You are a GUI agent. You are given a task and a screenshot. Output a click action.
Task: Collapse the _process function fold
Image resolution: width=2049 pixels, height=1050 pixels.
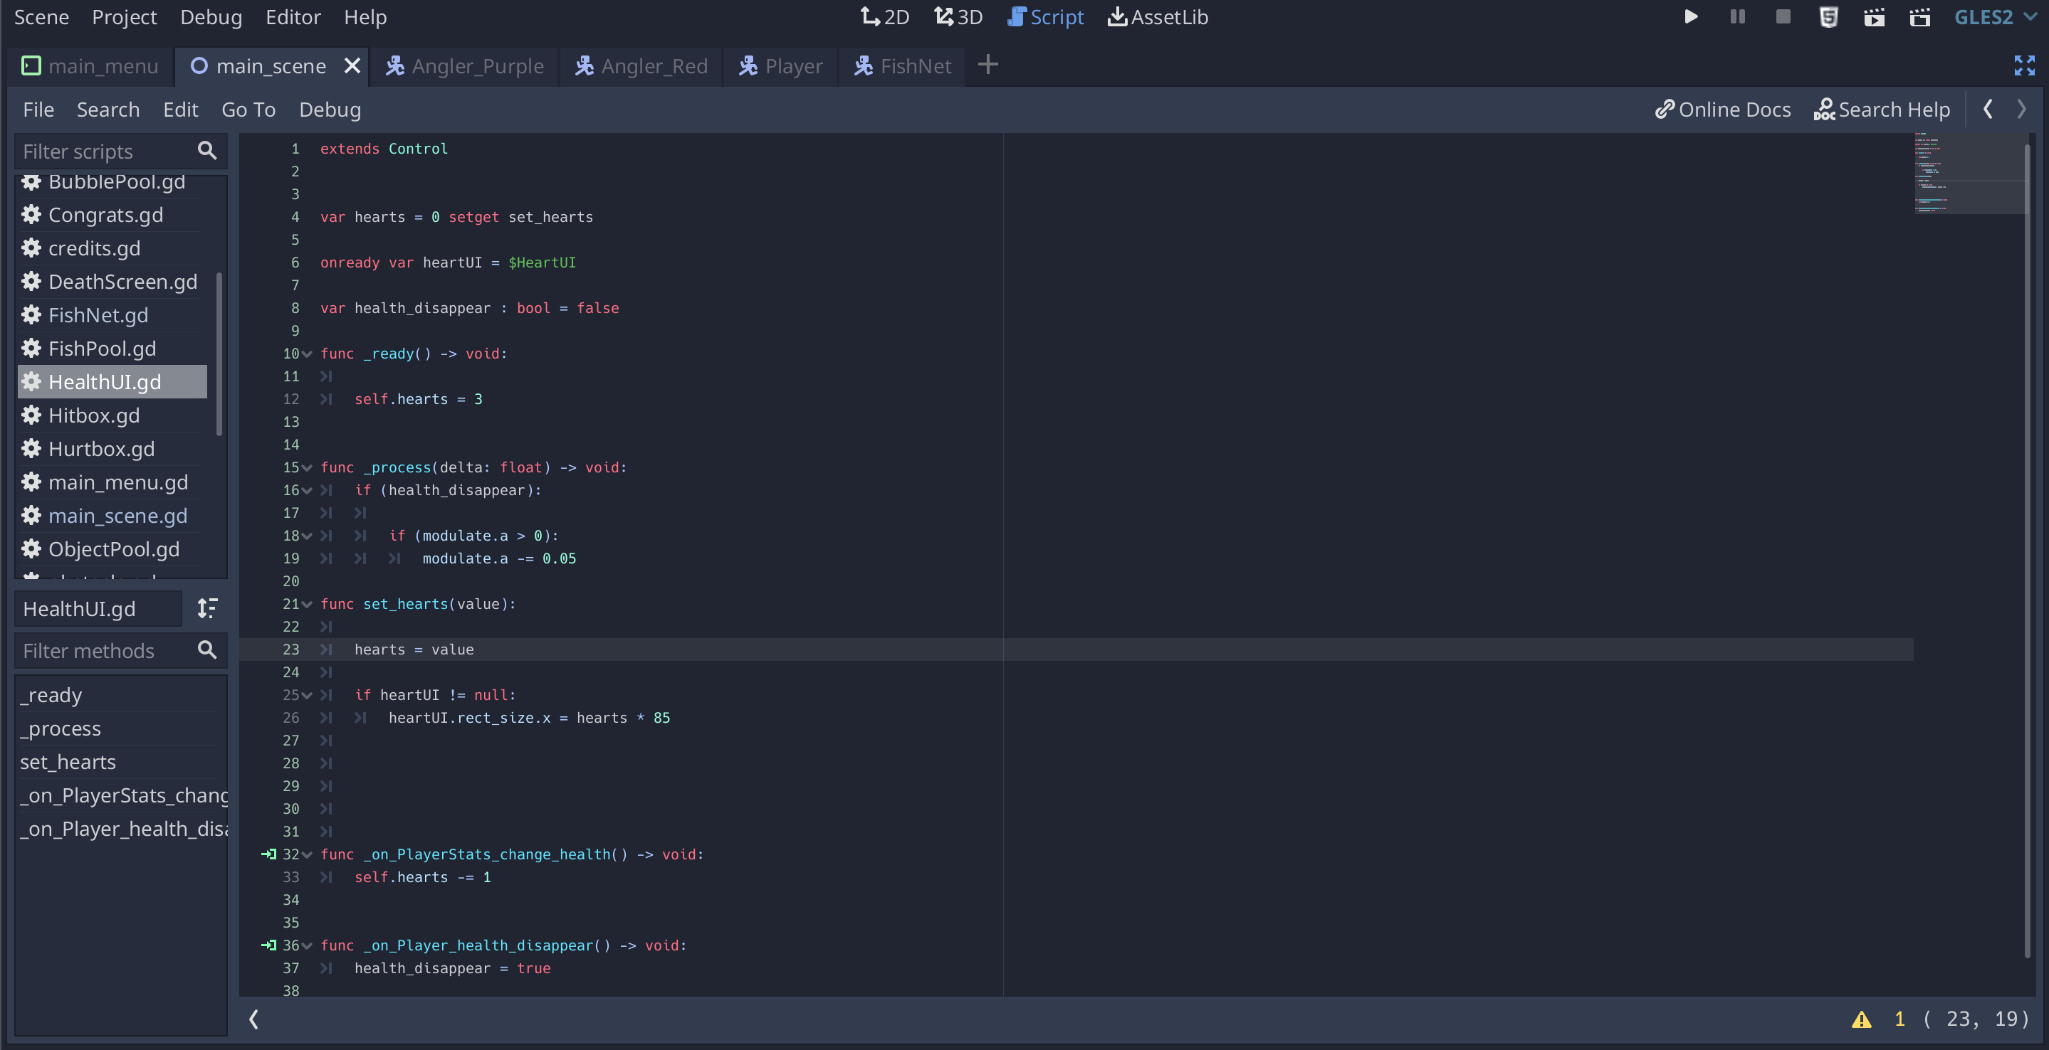coord(307,467)
